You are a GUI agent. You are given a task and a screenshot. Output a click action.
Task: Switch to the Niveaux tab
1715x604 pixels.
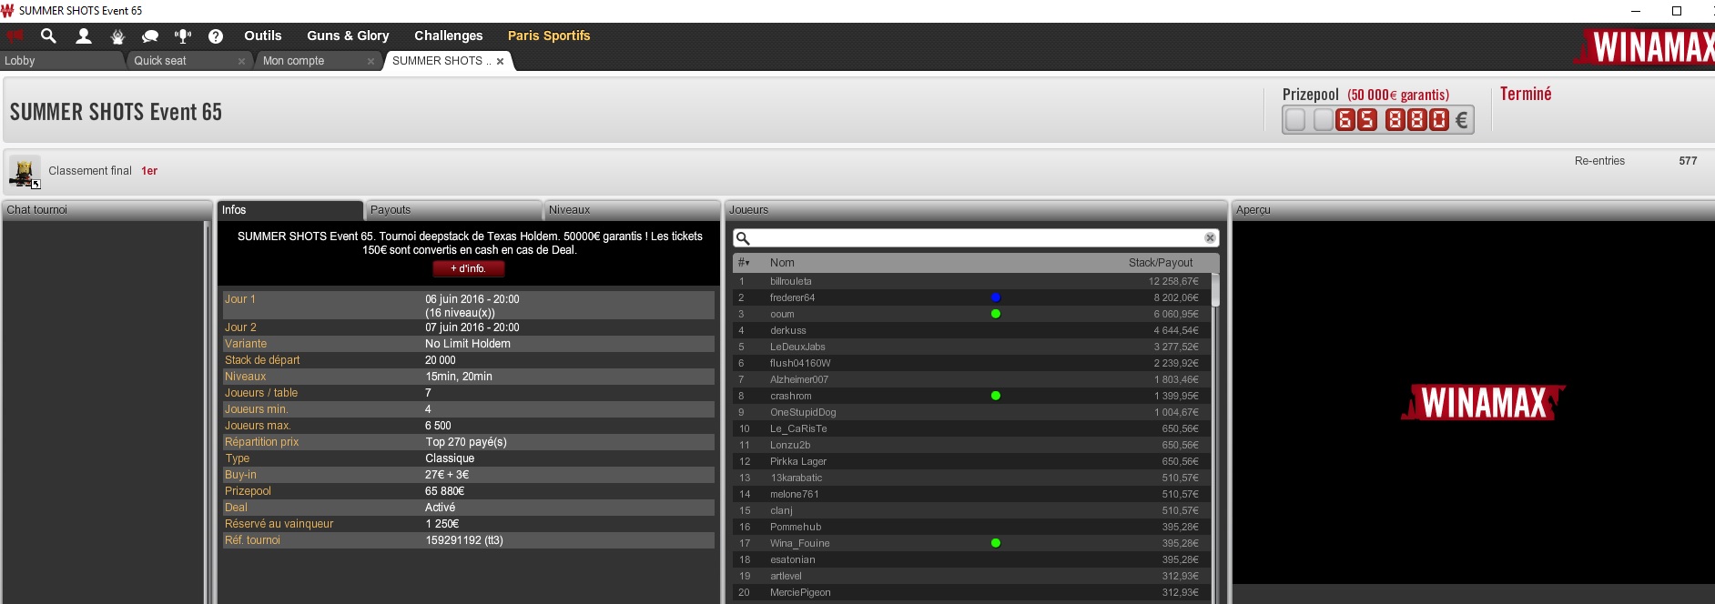coord(631,210)
